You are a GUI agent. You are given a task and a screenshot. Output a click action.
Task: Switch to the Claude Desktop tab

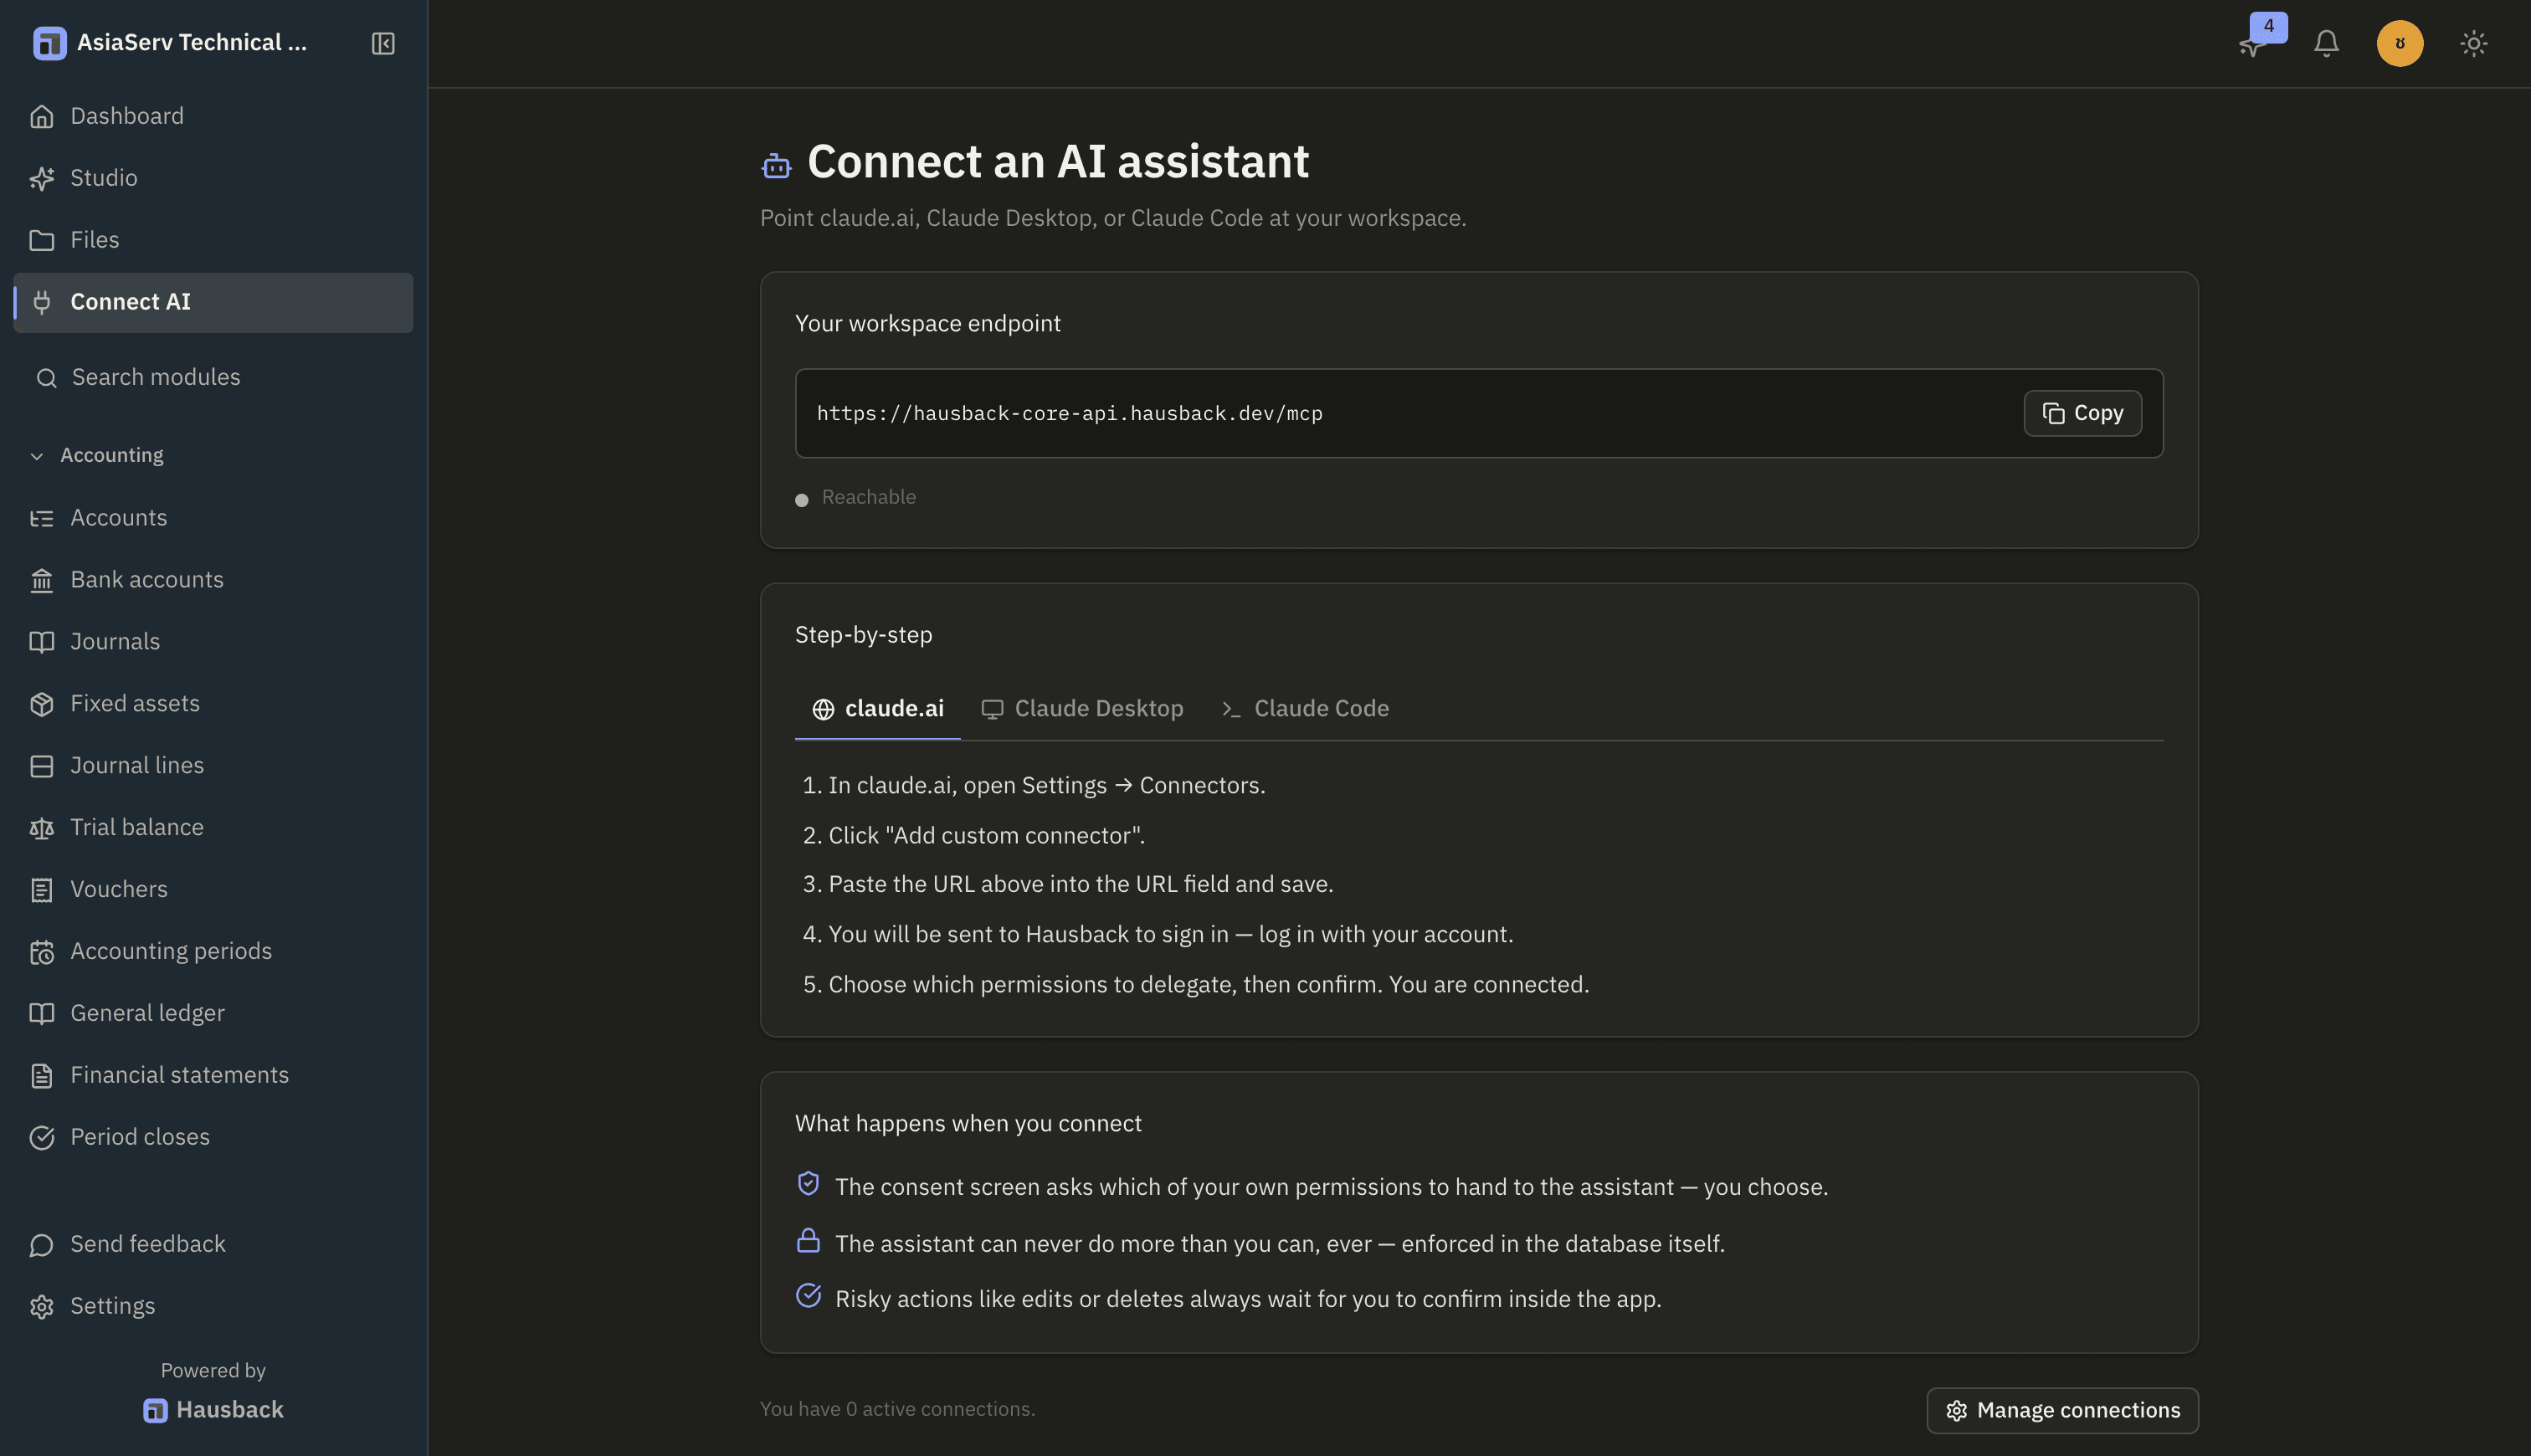(x=1082, y=709)
